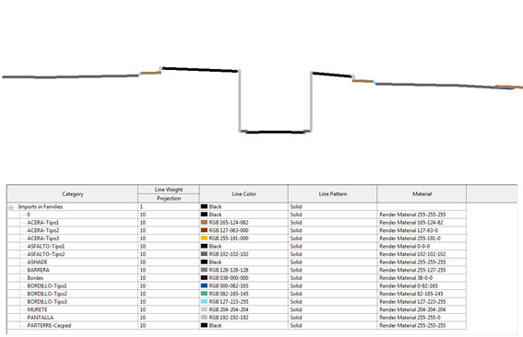This screenshot has height=337, width=523.
Task: Click the Category column header
Action: (x=72, y=193)
